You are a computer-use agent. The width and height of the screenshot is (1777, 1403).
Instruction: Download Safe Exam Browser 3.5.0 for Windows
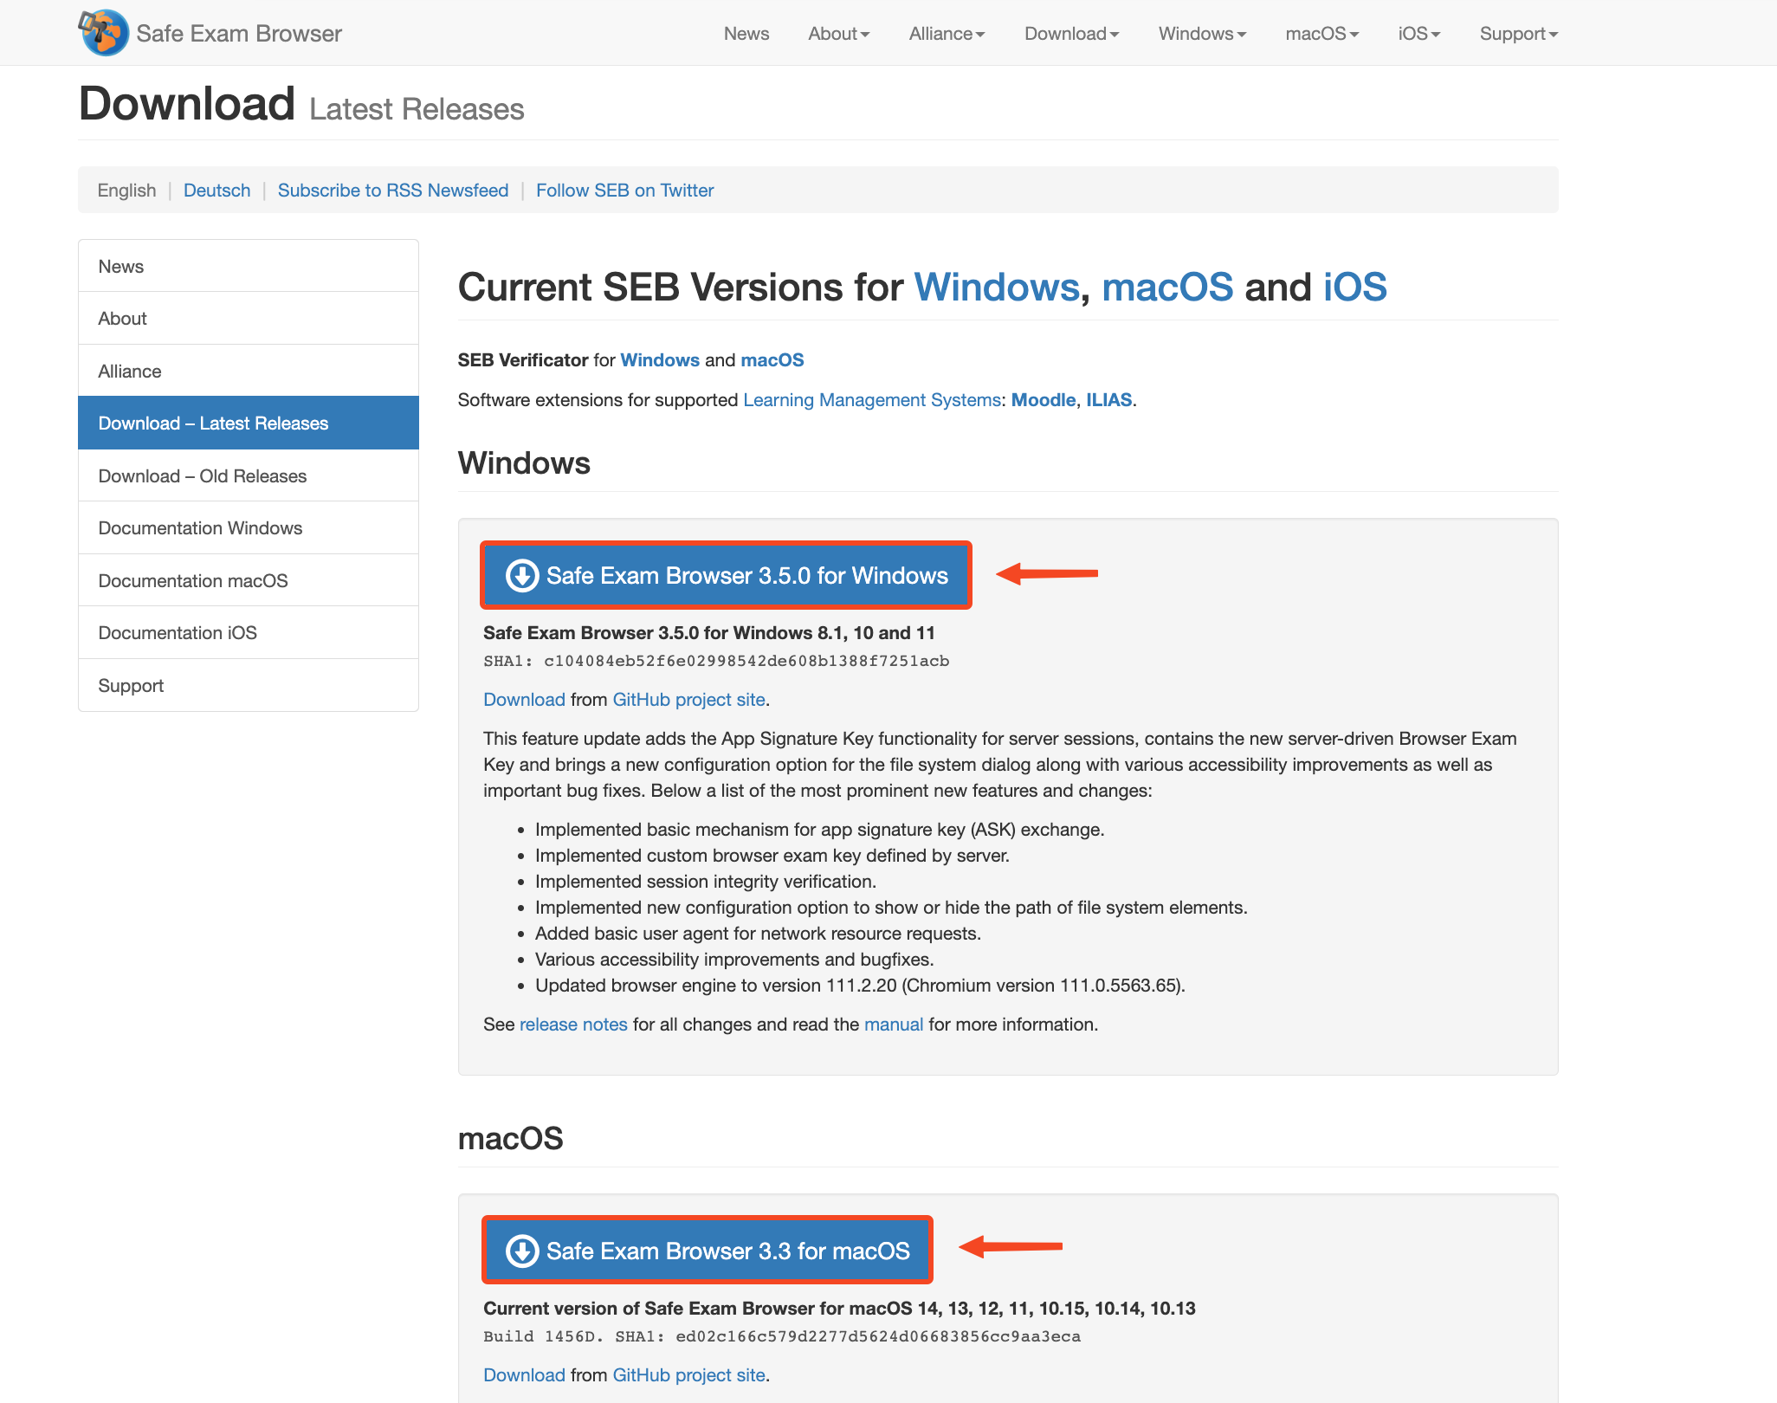[726, 576]
